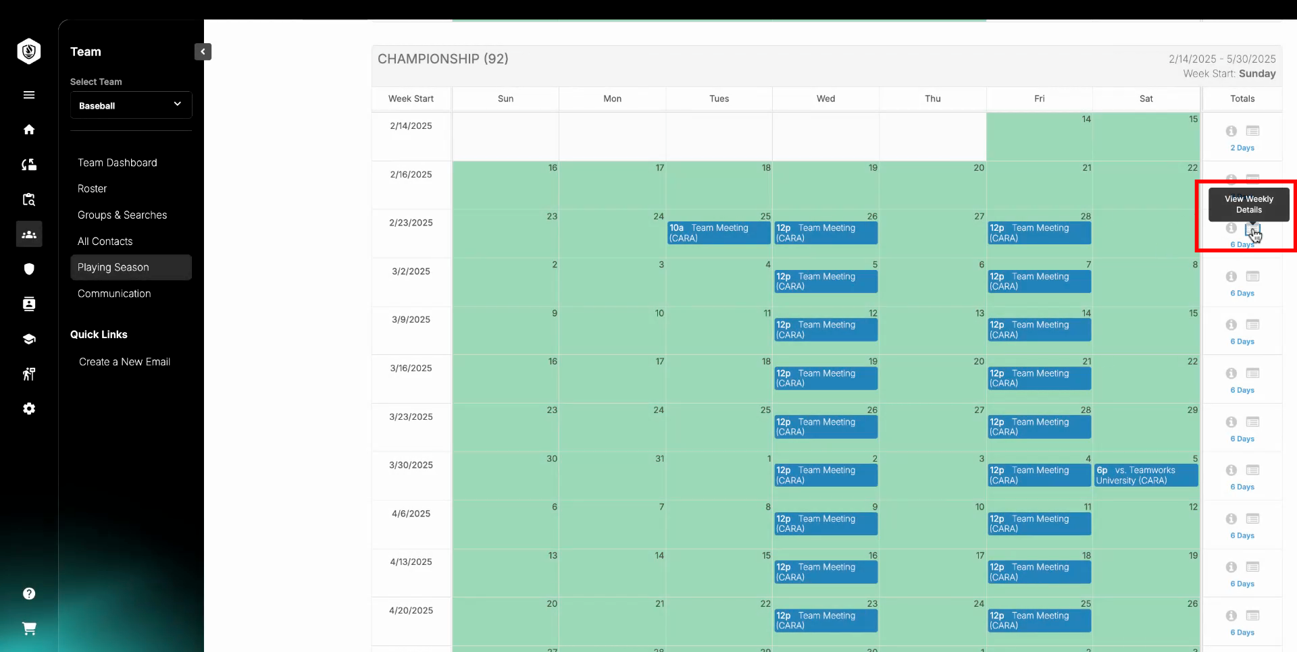Viewport: 1297px width, 652px height.
Task: View weekly details for week 4/20/2025
Action: [x=1253, y=616]
